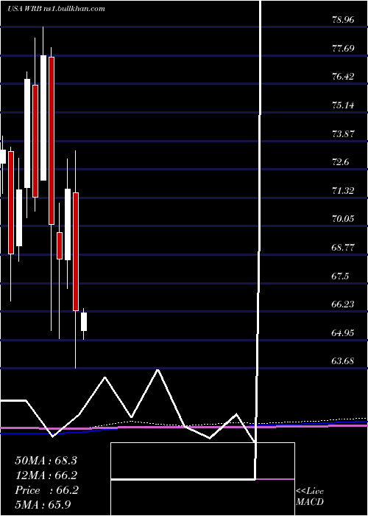Click the 63.68 price axis label
This screenshot has height=516, width=368.
(344, 361)
